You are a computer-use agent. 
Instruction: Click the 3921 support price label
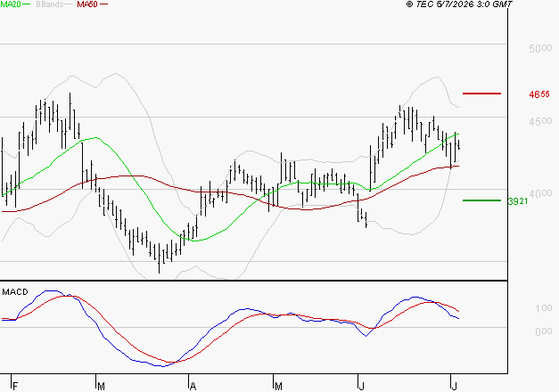[x=518, y=201]
